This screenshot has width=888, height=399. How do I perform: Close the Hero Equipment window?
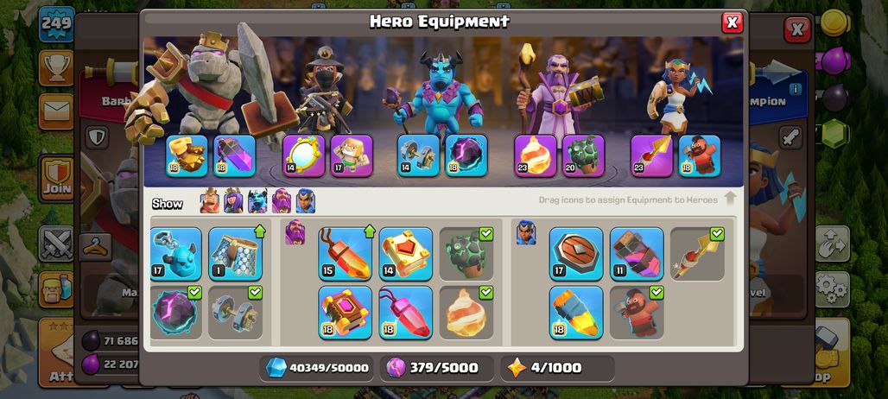[x=733, y=22]
